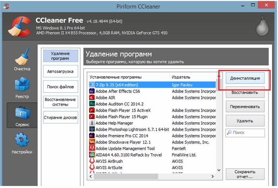Select AKVIS AirBrush entry

coord(152,161)
